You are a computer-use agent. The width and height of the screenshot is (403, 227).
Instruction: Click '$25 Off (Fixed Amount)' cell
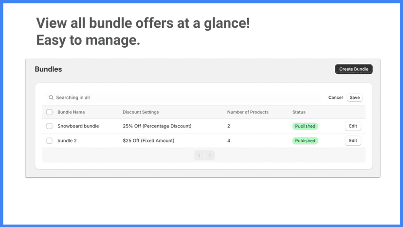pos(148,141)
